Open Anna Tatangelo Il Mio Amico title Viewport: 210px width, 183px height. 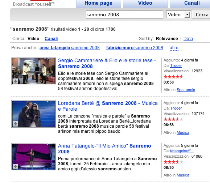click(x=104, y=149)
